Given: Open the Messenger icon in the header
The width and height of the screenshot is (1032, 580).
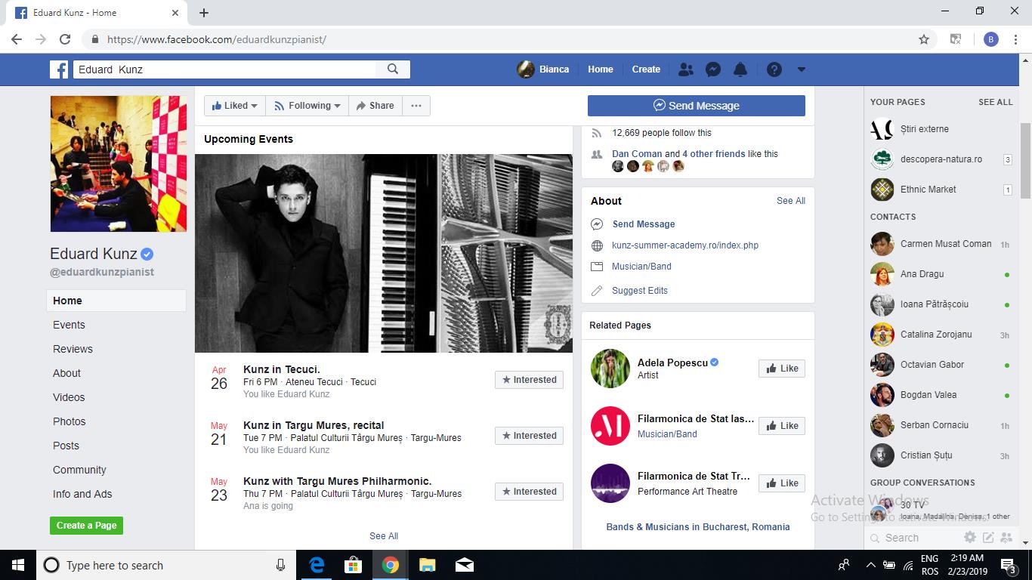Looking at the screenshot, I should tap(713, 69).
